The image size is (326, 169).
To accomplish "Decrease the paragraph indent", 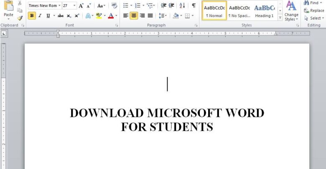I will coord(163,5).
